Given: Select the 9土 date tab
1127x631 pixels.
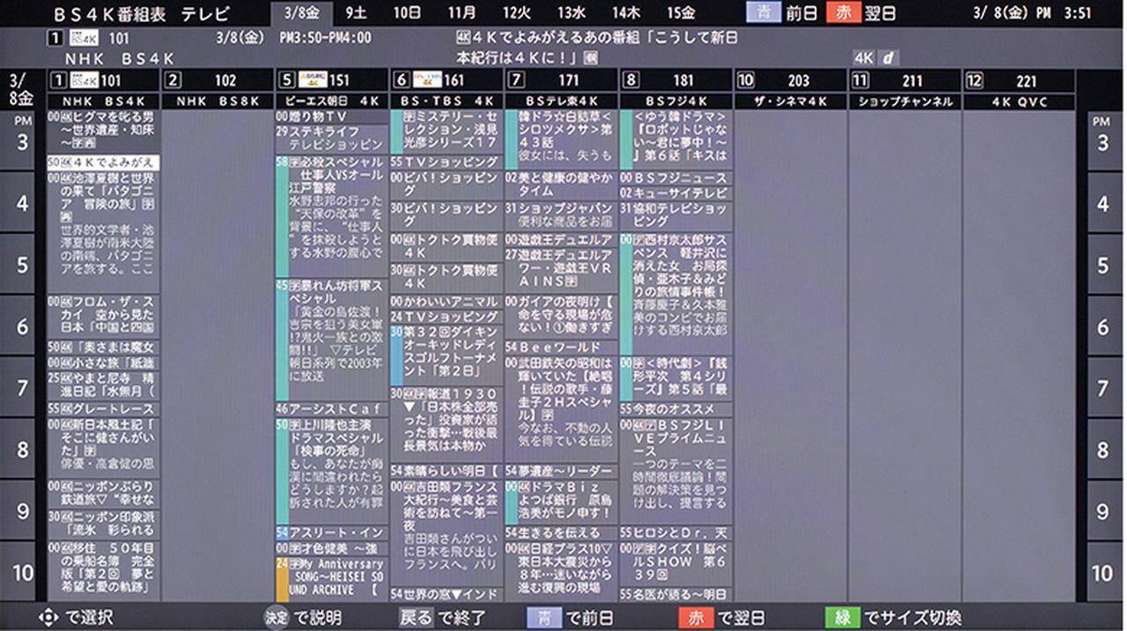Looking at the screenshot, I should tap(357, 13).
